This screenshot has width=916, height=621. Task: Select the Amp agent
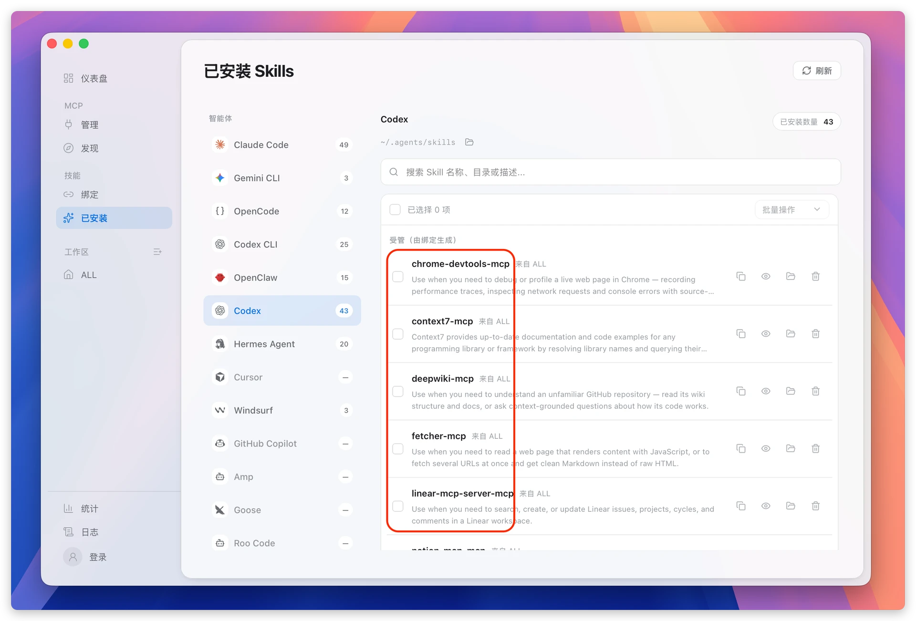[282, 477]
